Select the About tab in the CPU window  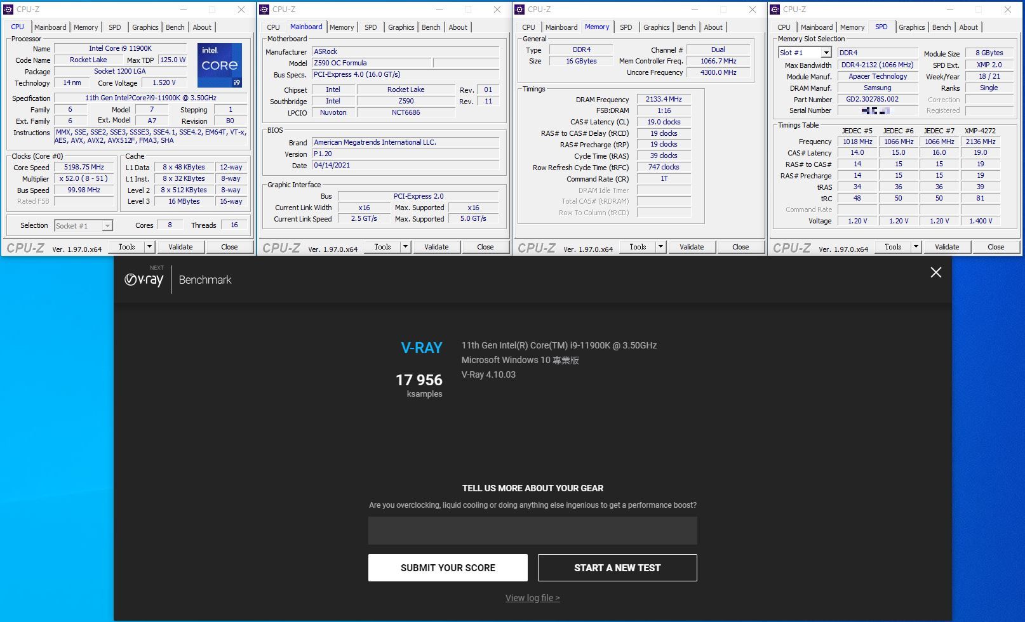click(x=202, y=27)
